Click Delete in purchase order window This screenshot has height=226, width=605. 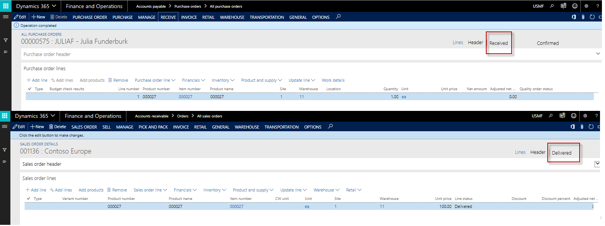(59, 17)
